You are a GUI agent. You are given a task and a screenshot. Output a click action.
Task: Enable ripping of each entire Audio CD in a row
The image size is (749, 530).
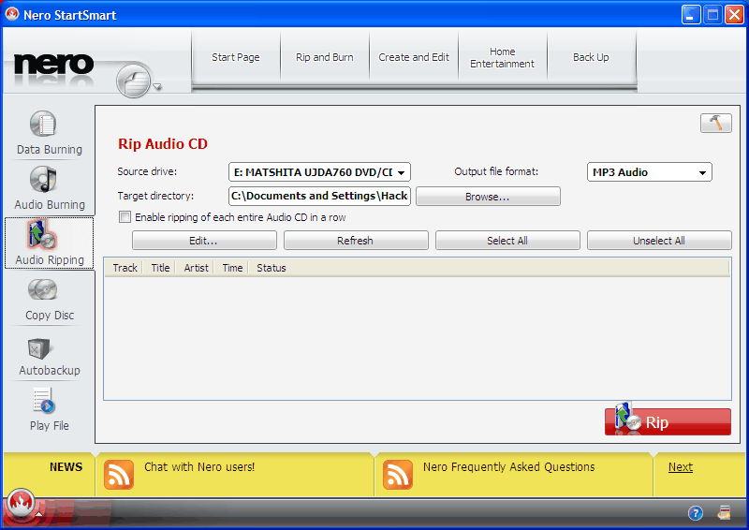pyautogui.click(x=125, y=217)
